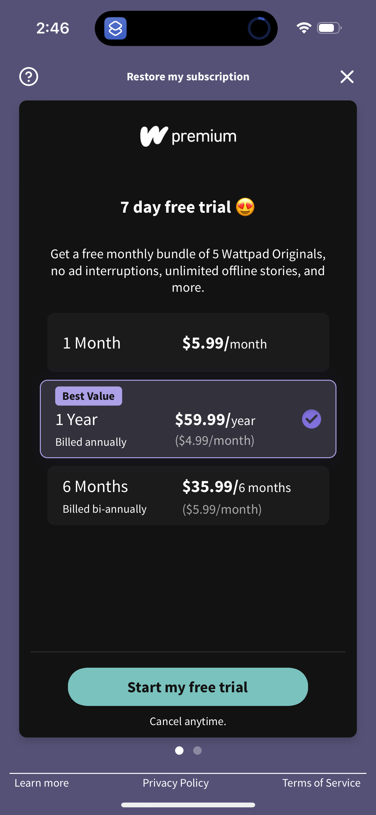Open the Privacy Policy link
The width and height of the screenshot is (376, 815).
click(176, 783)
